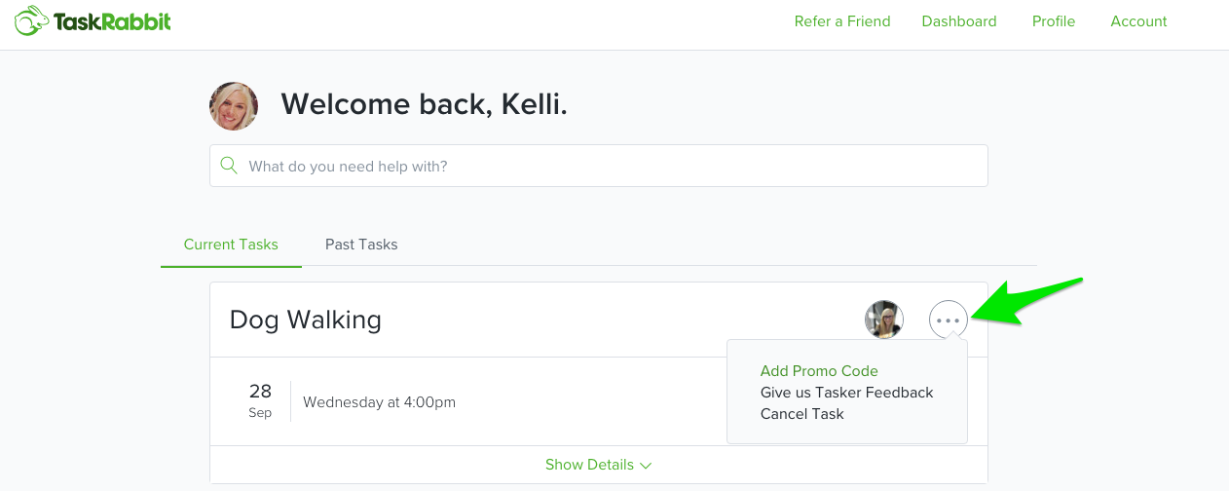This screenshot has height=491, width=1229.
Task: Open the Refer a Friend link
Action: click(842, 21)
